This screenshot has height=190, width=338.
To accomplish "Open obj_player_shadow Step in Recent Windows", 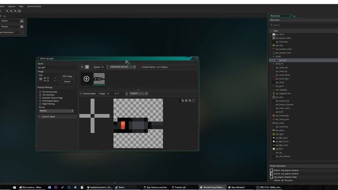I will point(285,177).
